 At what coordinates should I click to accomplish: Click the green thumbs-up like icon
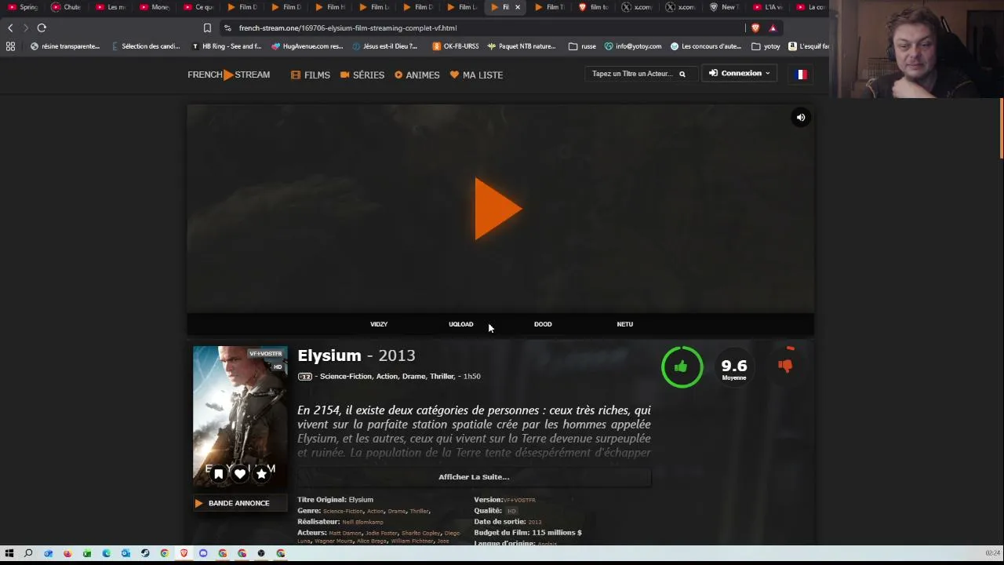pos(681,366)
